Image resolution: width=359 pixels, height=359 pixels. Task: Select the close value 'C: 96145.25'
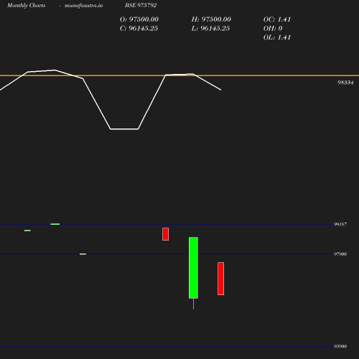pyautogui.click(x=139, y=29)
